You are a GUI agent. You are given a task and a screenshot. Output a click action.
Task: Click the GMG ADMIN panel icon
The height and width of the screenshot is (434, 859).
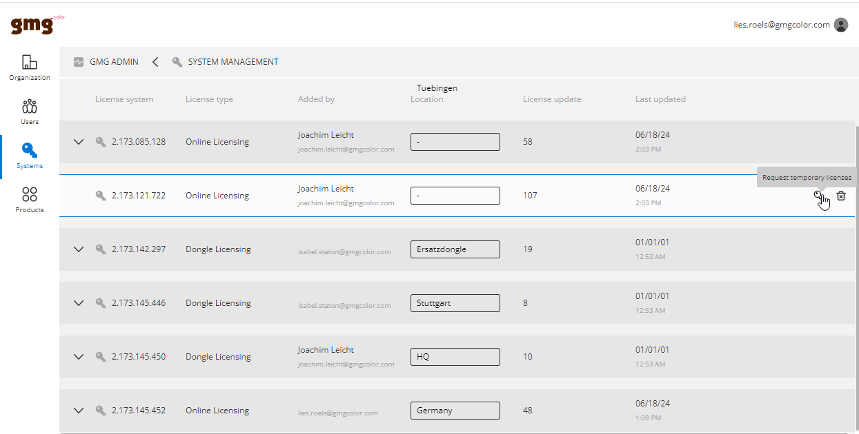click(78, 61)
